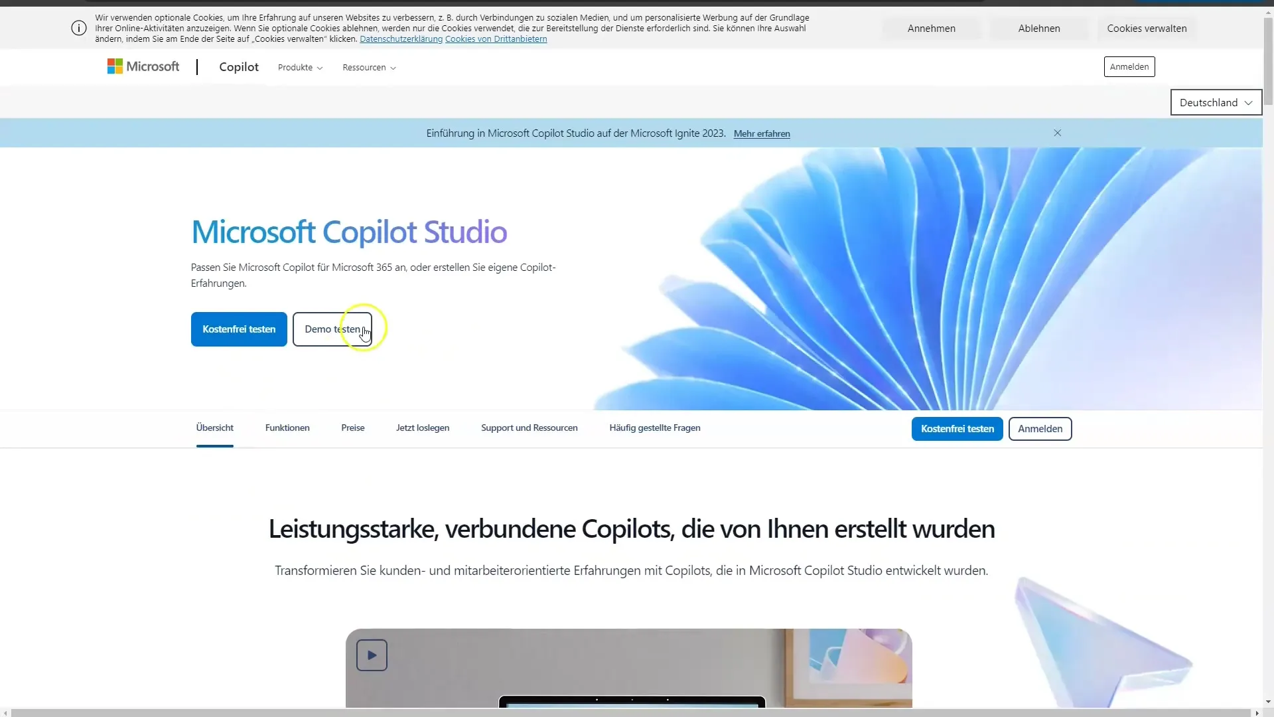Click the horizontal scrollbar right arrow
1274x717 pixels.
pos(1257,713)
